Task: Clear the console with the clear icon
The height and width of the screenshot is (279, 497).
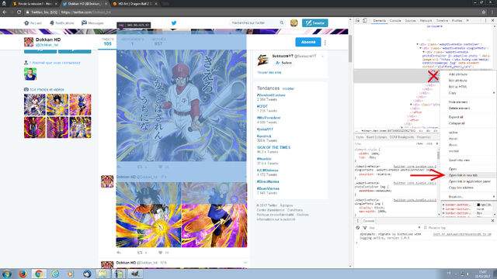Action: pos(358,228)
